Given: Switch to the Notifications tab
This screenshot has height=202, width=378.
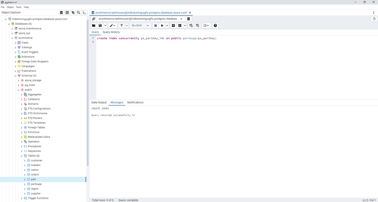Looking at the screenshot, I should 135,103.
